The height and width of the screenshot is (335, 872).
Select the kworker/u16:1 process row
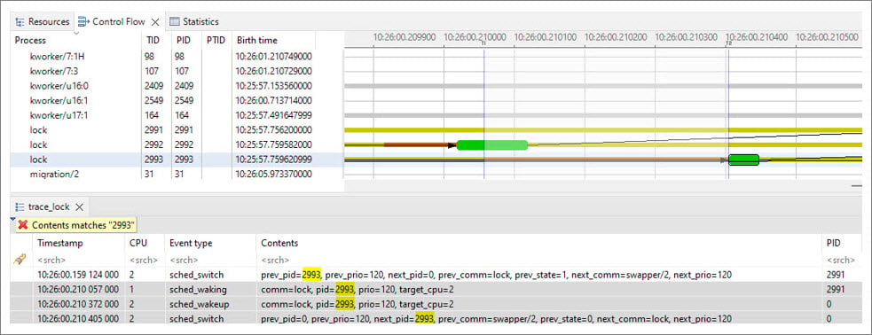[176, 100]
